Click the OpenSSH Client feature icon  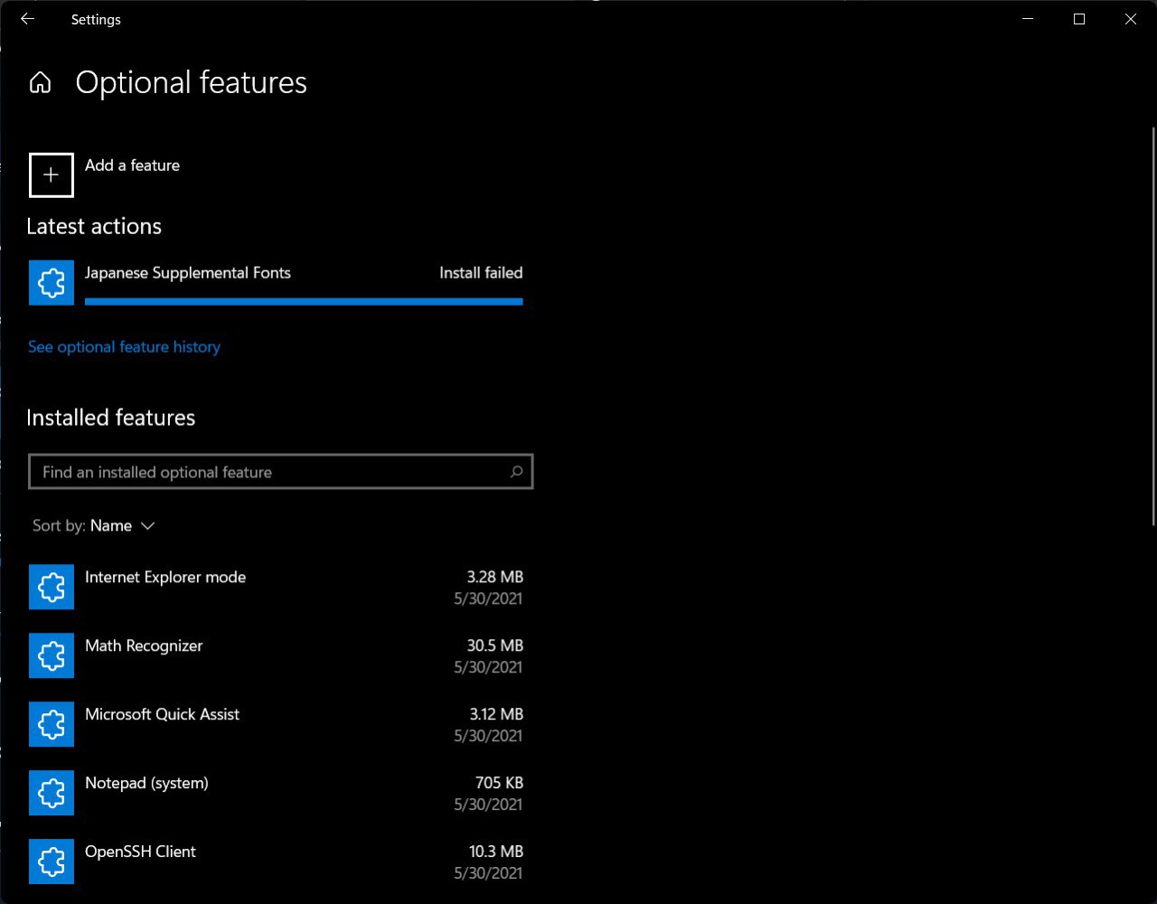tap(52, 862)
